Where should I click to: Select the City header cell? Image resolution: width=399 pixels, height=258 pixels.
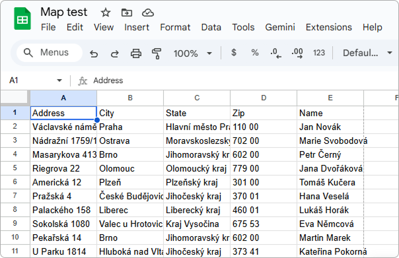pyautogui.click(x=130, y=113)
